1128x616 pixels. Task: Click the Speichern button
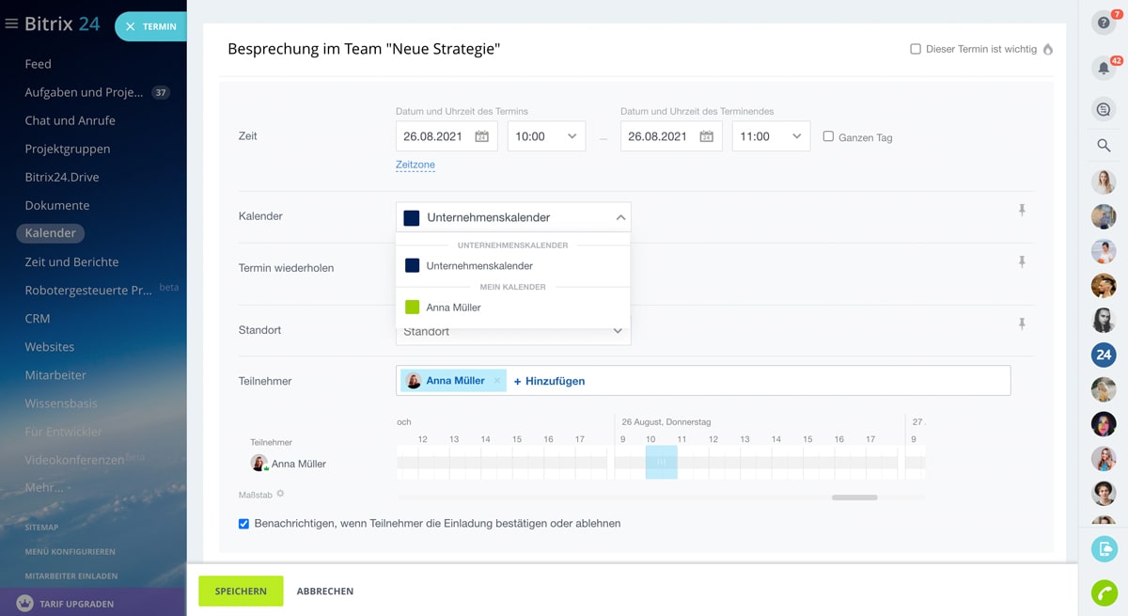tap(241, 591)
